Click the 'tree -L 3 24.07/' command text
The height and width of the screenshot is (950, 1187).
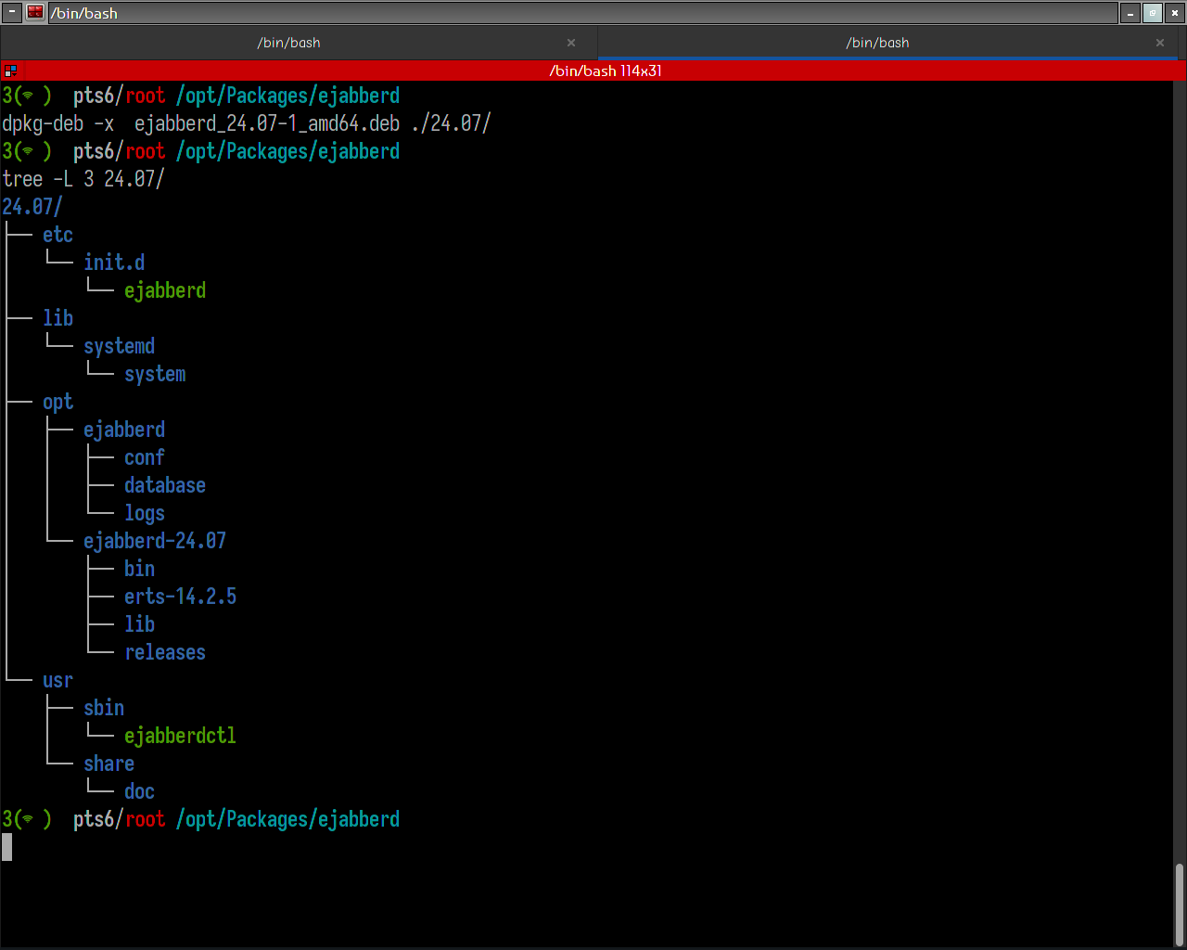point(83,179)
